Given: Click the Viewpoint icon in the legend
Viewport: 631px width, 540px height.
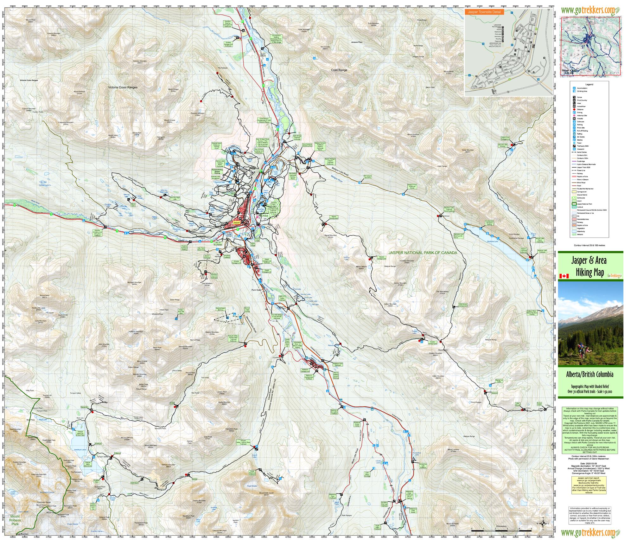Looking at the screenshot, I should [574, 149].
